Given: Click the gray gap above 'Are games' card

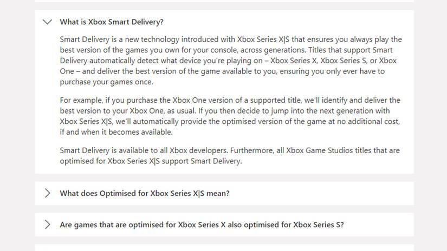Looking at the screenshot, I should point(224,209).
